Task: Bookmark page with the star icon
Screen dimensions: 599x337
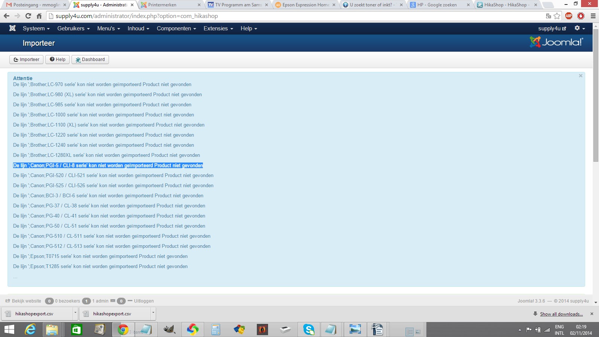Action: 557,16
